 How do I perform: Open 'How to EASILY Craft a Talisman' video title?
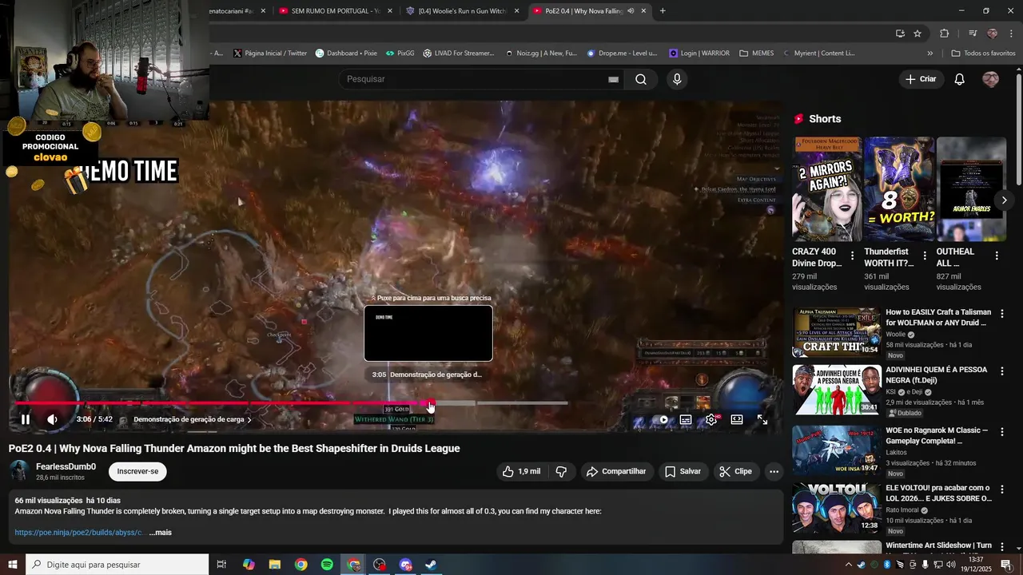[x=938, y=317]
